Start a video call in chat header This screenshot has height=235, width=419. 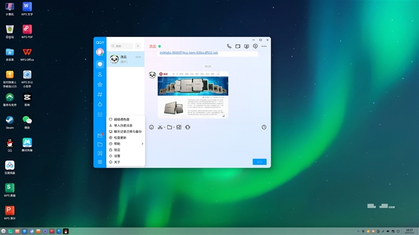click(238, 46)
